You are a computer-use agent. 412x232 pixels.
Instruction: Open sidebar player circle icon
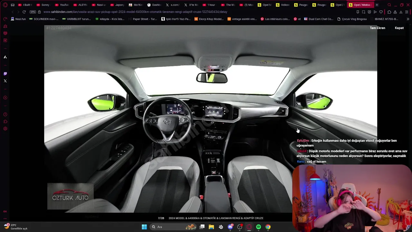pyautogui.click(x=5, y=98)
